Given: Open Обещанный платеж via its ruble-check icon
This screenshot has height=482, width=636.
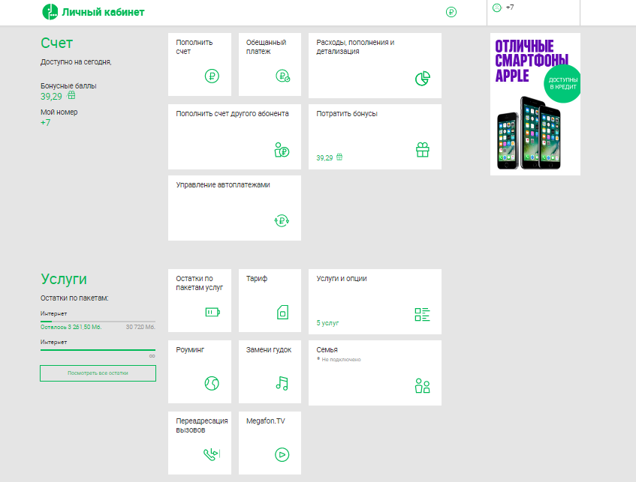Looking at the screenshot, I should 282,76.
